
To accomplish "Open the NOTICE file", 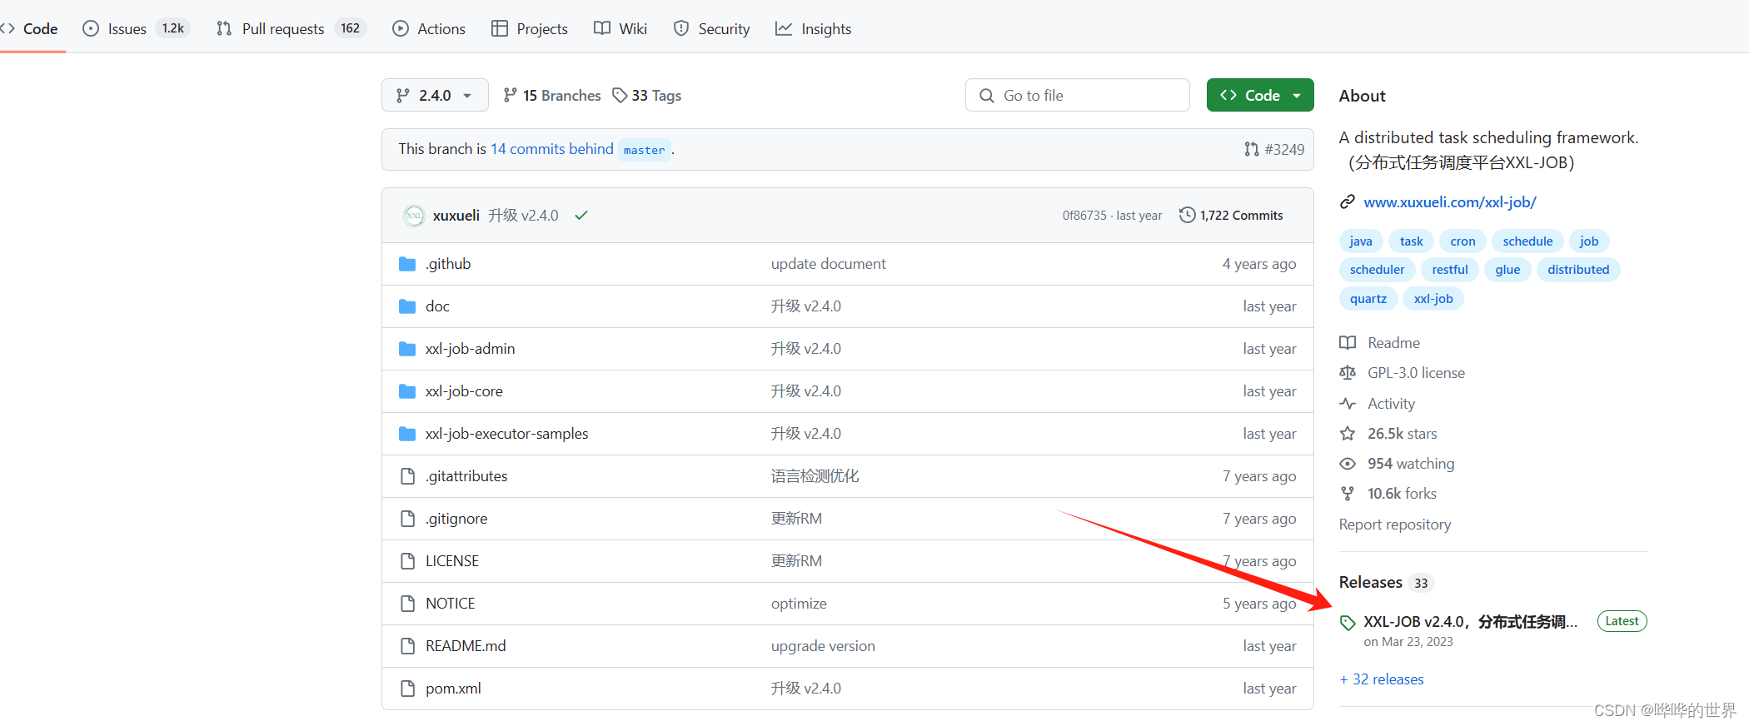I will [x=451, y=604].
